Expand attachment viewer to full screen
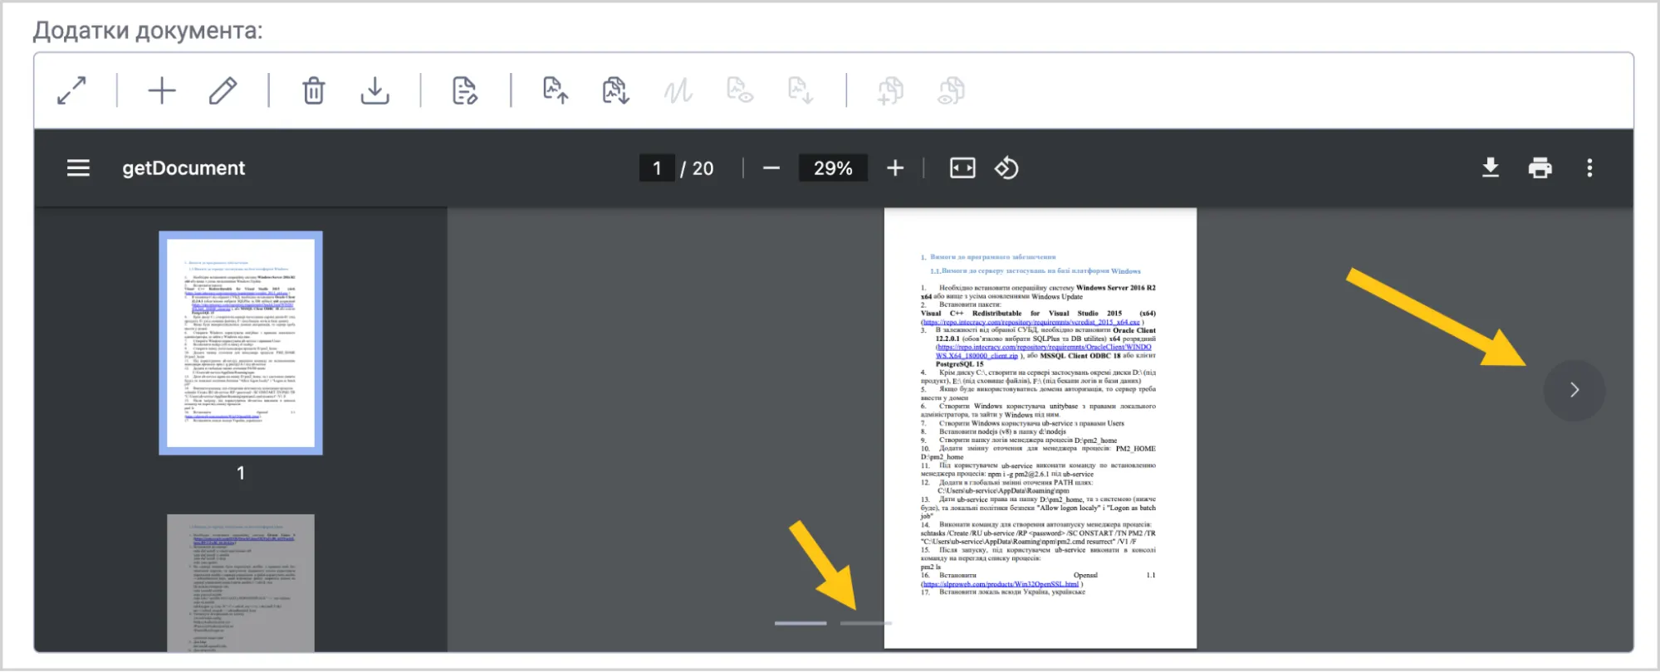 click(x=71, y=90)
